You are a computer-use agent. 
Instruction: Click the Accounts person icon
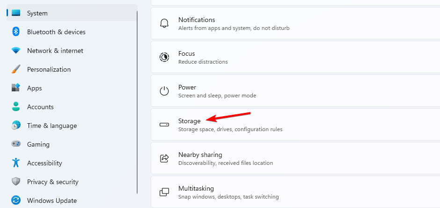16,107
